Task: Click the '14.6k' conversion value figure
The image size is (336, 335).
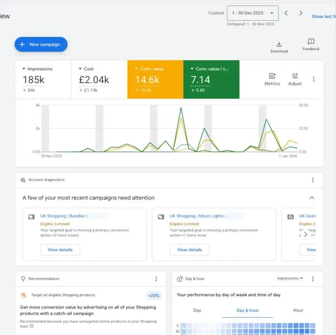Action: pyautogui.click(x=147, y=80)
